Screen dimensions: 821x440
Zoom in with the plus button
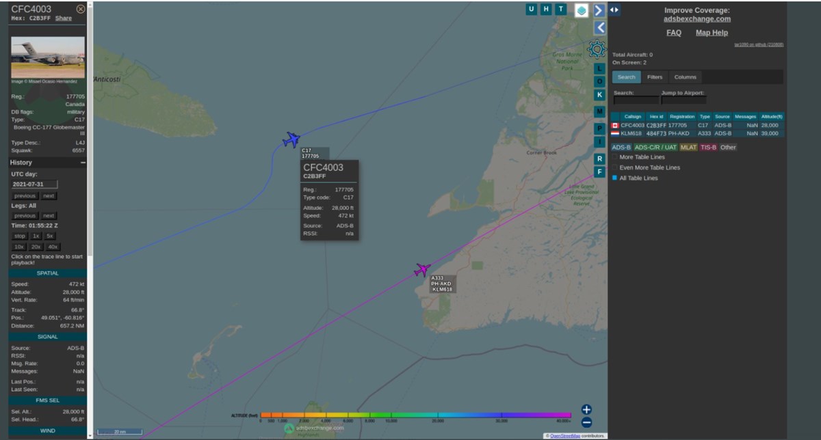click(x=586, y=409)
